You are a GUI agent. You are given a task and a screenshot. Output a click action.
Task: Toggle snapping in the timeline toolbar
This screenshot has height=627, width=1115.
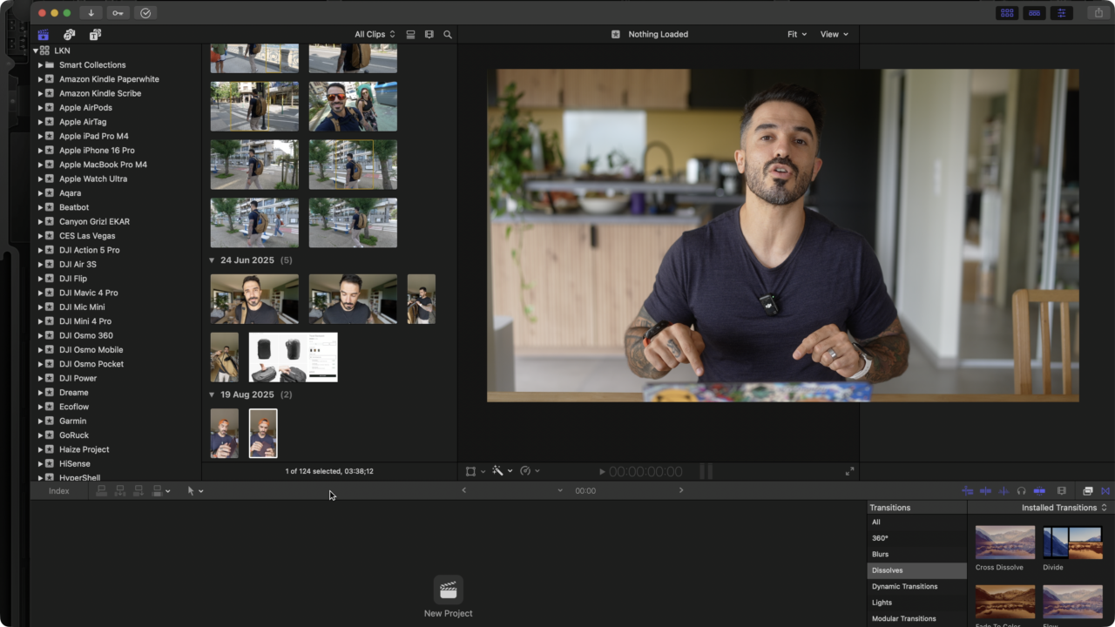(x=1039, y=490)
